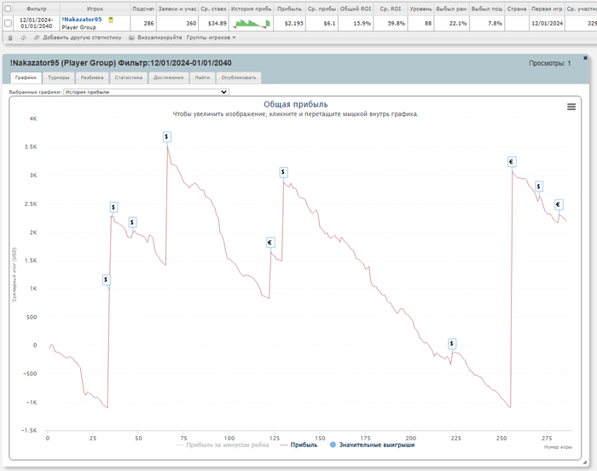Image resolution: width=597 pixels, height=471 pixels.
Task: Click the $ marker near game 36 at 2.3K
Action: 113,207
